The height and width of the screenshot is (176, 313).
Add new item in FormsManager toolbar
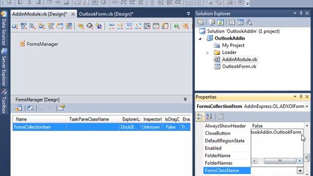tap(19, 108)
